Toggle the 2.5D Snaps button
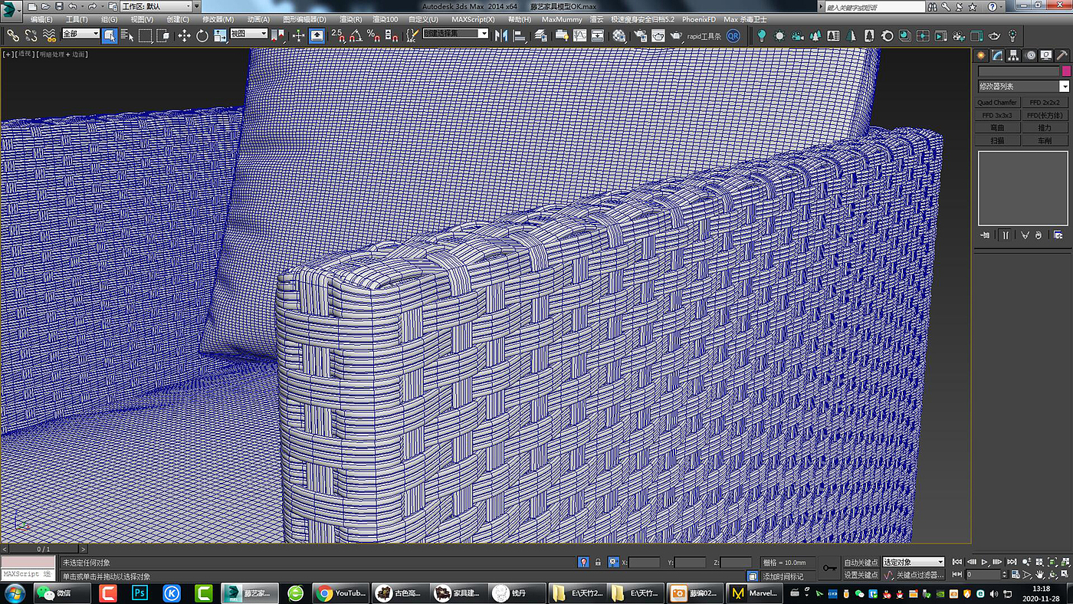 [338, 35]
